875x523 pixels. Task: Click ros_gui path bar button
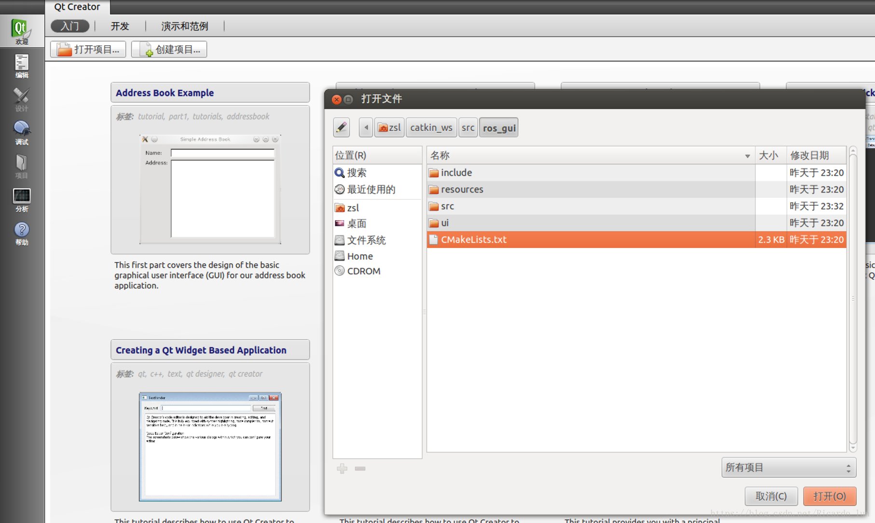point(499,127)
